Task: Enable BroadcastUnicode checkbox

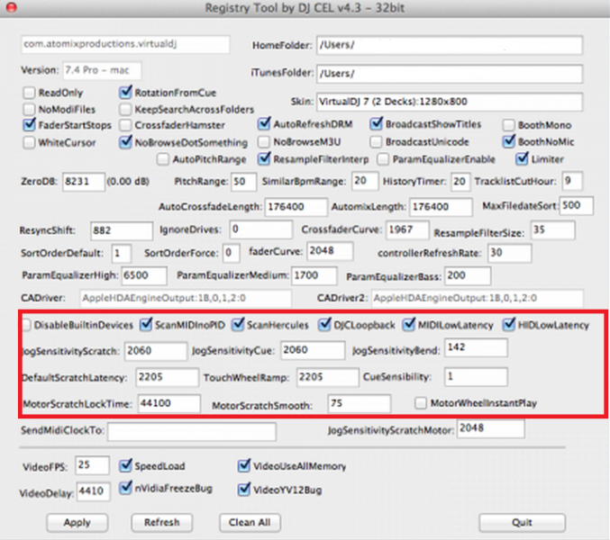Action: pyautogui.click(x=376, y=142)
